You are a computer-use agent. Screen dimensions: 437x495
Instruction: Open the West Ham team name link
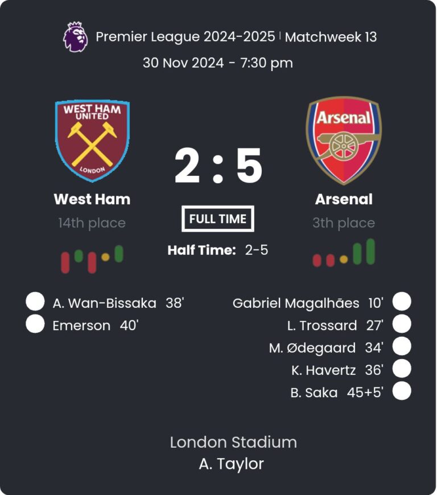(x=92, y=199)
